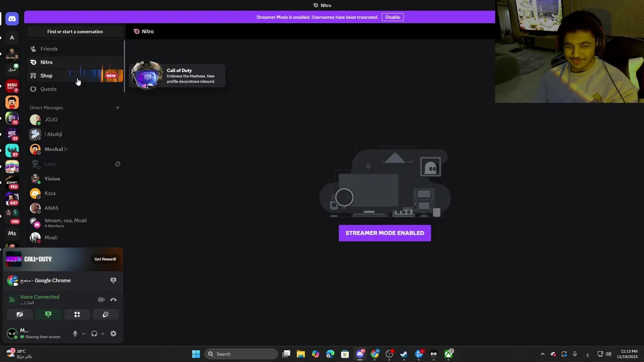The image size is (644, 362).
Task: Open the UFC server with 31 badge
Action: (x=12, y=134)
